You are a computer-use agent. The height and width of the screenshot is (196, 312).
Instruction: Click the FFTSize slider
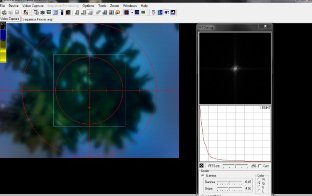[x=236, y=166]
